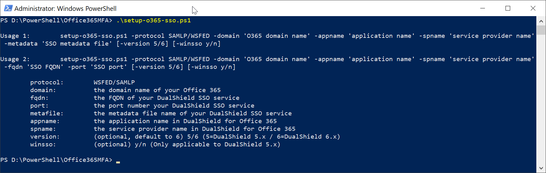Viewport: 546px width, 173px height.
Task: Click the 'Usage 1:' label
Action: [x=15, y=36]
